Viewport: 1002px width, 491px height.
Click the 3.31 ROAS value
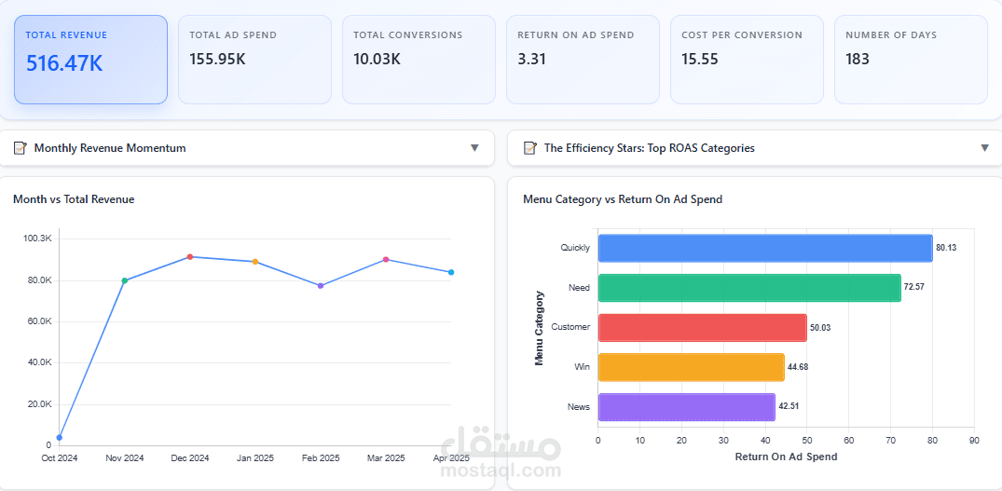pos(531,60)
